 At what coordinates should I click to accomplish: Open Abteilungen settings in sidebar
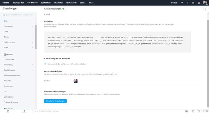pos(8,86)
